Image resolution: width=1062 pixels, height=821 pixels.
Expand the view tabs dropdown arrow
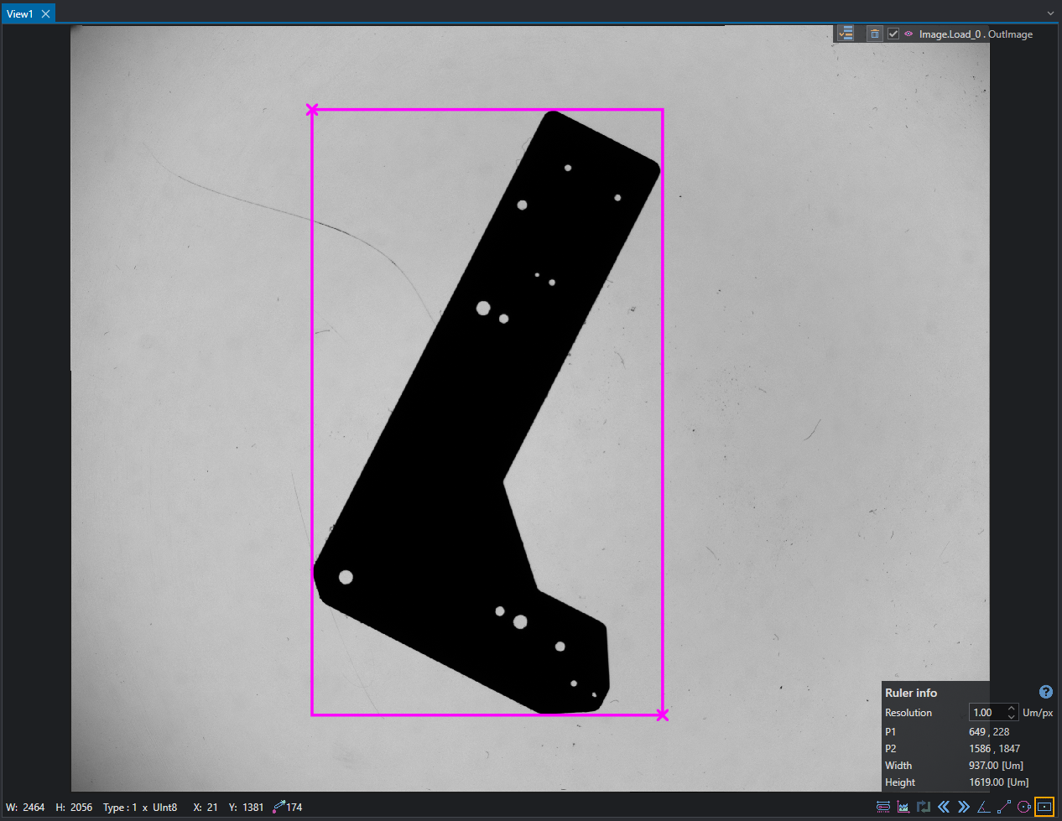click(1050, 13)
